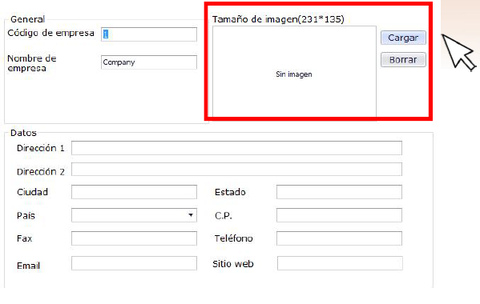Click the Sitio web input field
Image resolution: width=480 pixels, height=304 pixels.
(340, 263)
